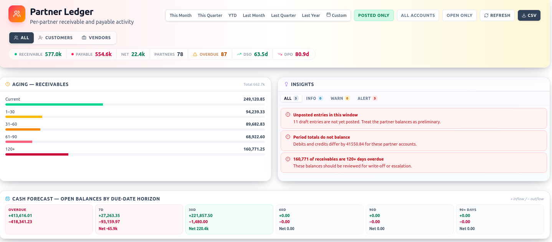Switch to Vendors partner filter
The height and width of the screenshot is (242, 552).
tap(96, 38)
